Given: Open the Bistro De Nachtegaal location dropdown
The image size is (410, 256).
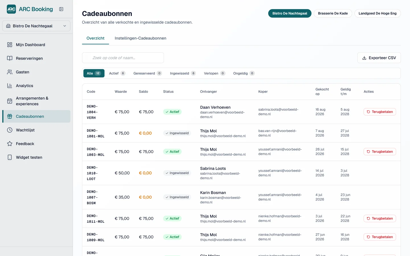Looking at the screenshot, I should pos(36,26).
